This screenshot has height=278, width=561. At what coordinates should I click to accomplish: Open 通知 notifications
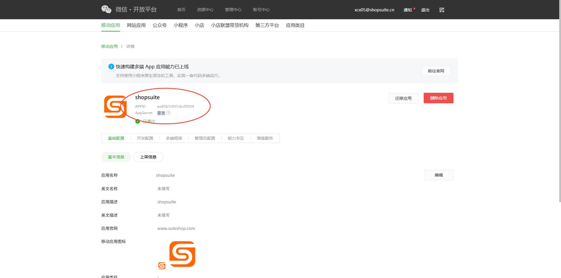pos(408,10)
